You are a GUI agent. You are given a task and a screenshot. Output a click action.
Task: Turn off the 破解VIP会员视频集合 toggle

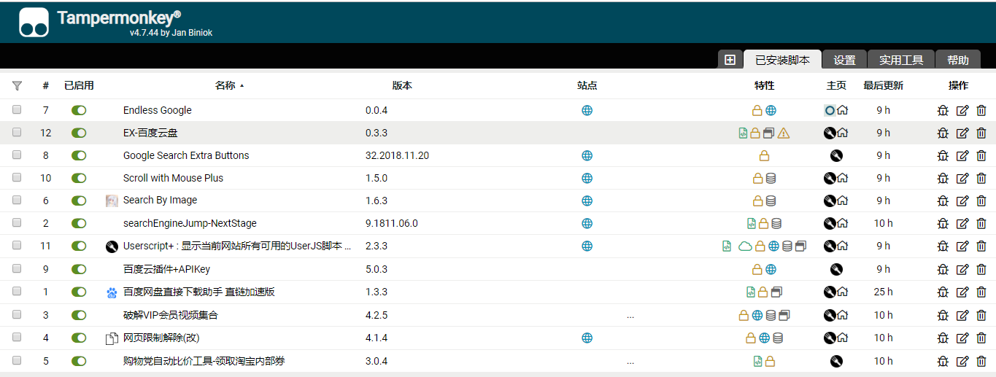pos(79,315)
